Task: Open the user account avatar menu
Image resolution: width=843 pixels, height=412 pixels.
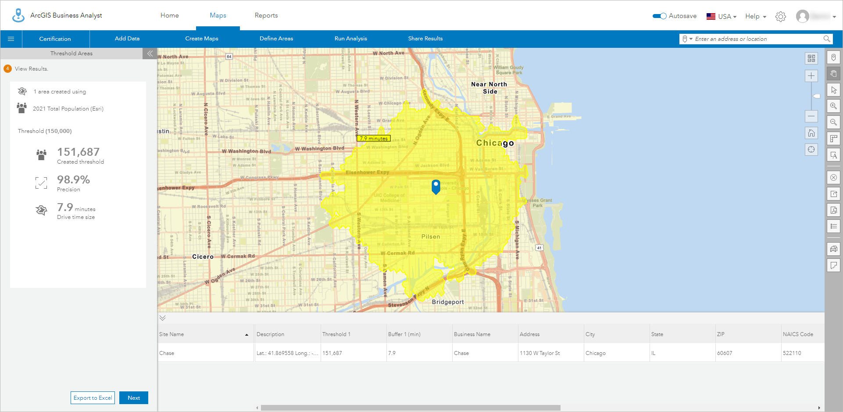Action: click(803, 16)
